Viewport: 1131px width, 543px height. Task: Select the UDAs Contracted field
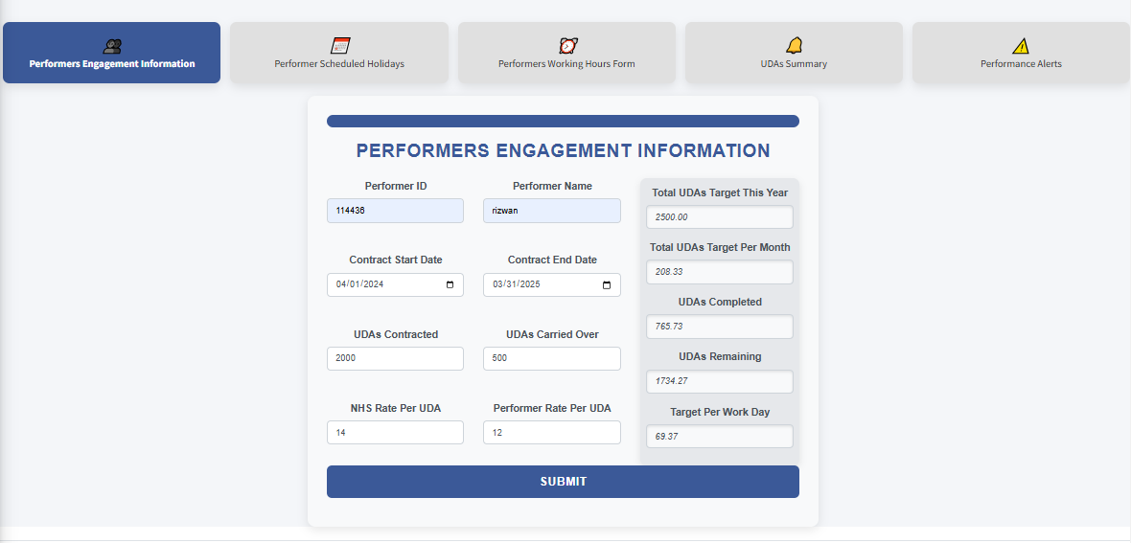click(395, 358)
